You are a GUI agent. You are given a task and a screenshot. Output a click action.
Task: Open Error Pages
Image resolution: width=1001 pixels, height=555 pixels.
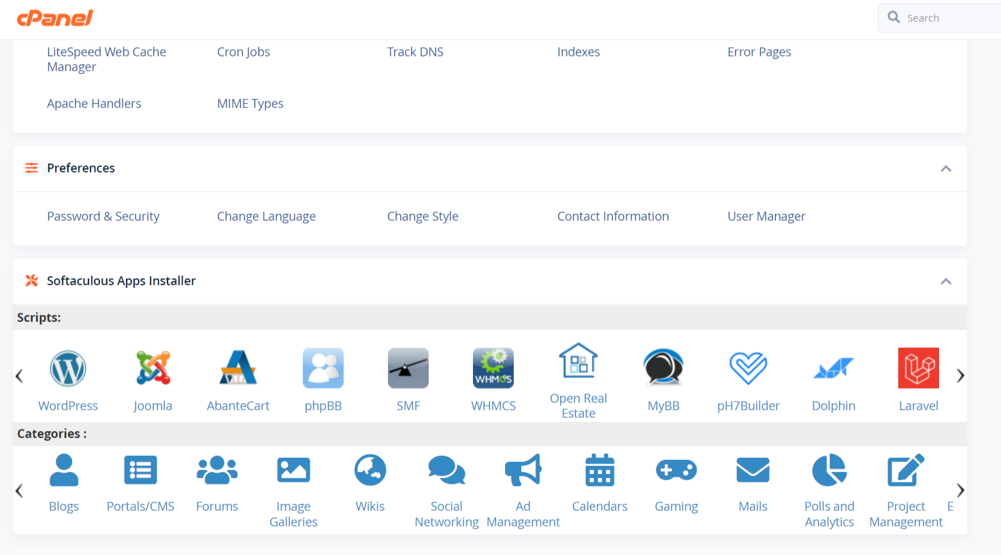click(759, 52)
